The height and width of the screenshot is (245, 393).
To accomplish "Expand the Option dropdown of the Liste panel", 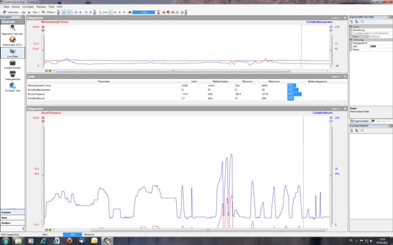I will coord(336,76).
